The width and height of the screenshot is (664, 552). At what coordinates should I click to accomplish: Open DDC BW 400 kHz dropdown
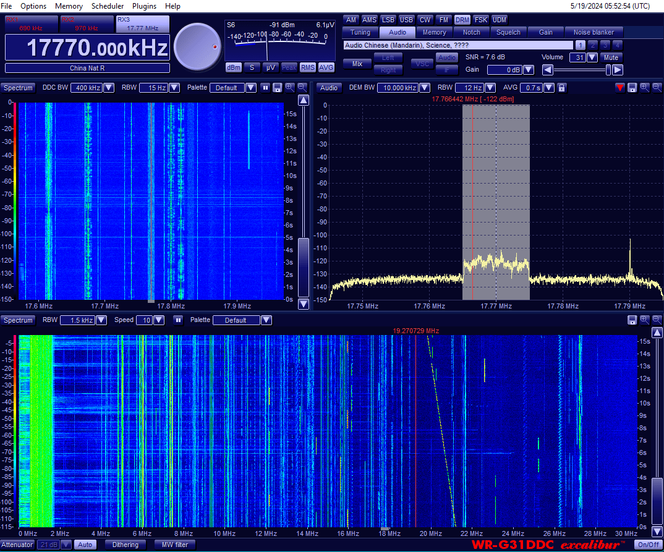(x=109, y=88)
